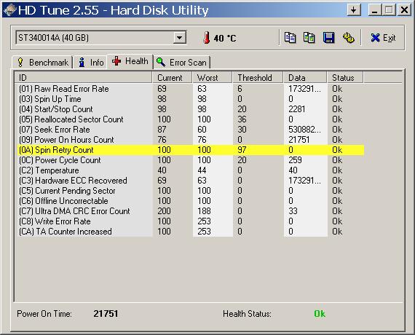Image resolution: width=415 pixels, height=335 pixels.
Task: Click the data value 2281
Action: click(x=297, y=109)
